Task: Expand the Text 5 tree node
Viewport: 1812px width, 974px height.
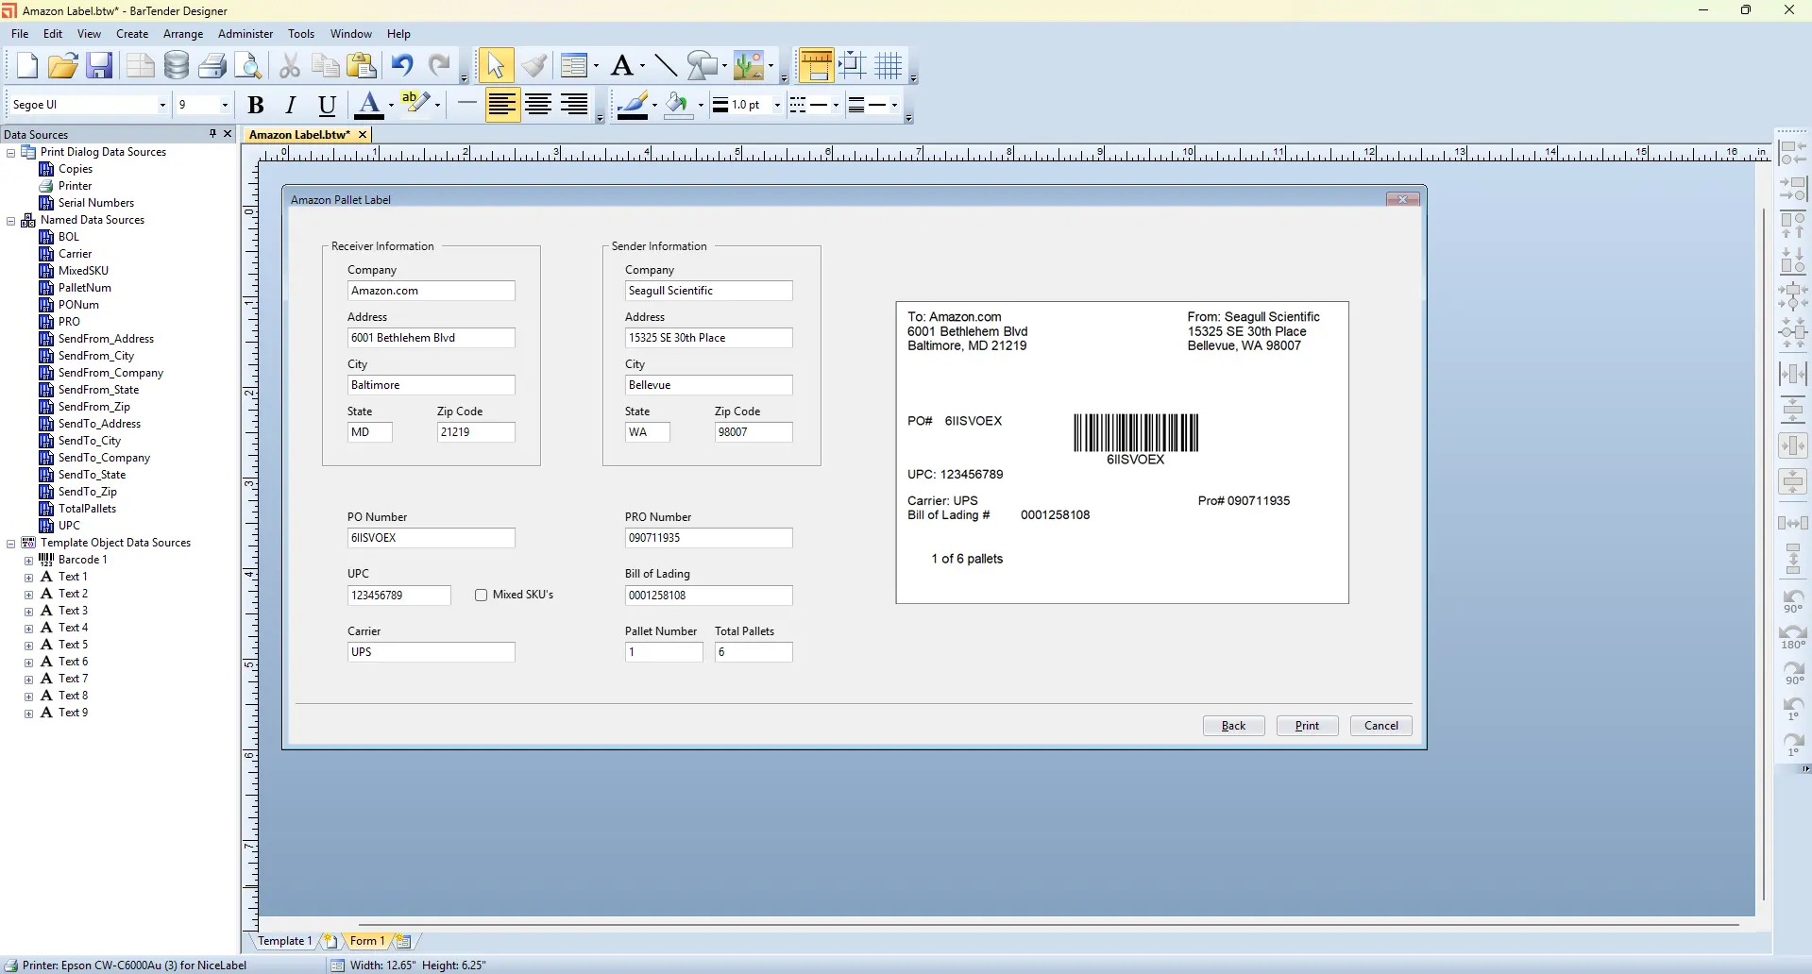Action: coord(28,645)
